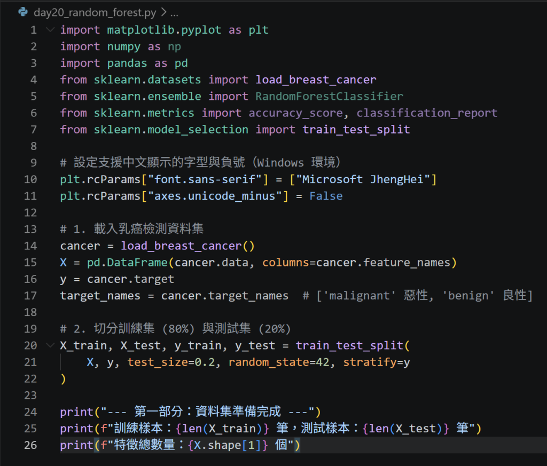Viewport: 547px width, 466px height.
Task: Click "load_breast_cancer()" call on line 14
Action: (187, 246)
